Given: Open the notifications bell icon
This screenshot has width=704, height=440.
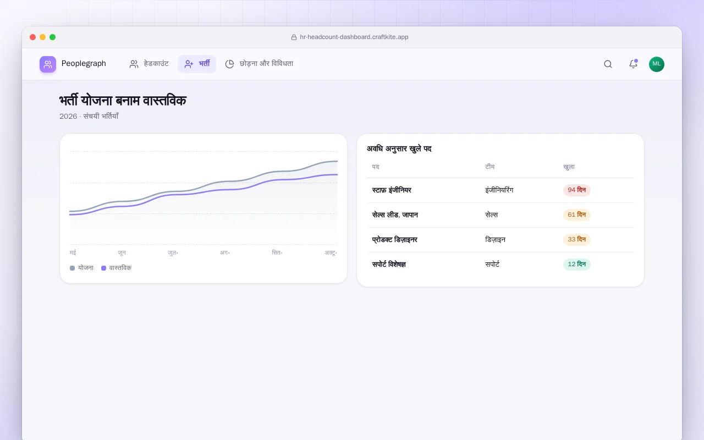Looking at the screenshot, I should (633, 64).
